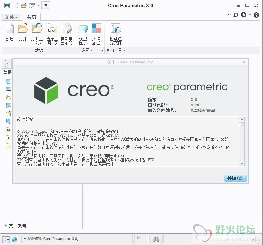Screen dimensions: 263x245
Task: Click the quick access Open folder icon
Action: [x=24, y=5]
